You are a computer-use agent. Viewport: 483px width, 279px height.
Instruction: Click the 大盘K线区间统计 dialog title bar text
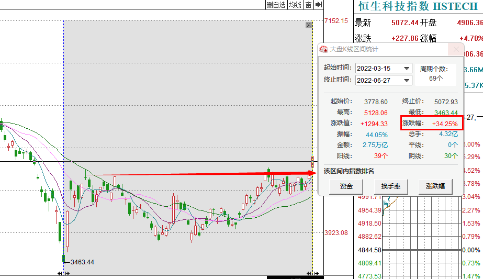(x=354, y=49)
